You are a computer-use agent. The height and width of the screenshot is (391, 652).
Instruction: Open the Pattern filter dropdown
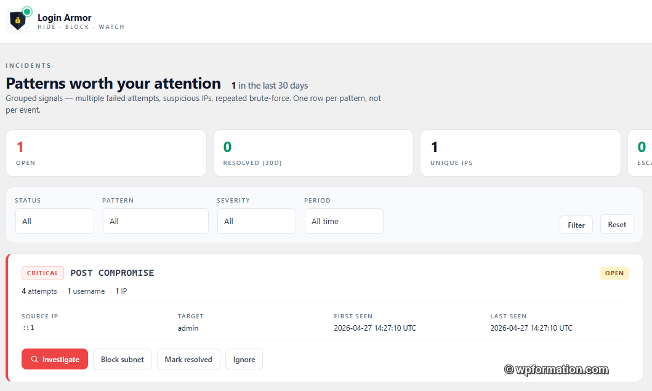pos(156,221)
